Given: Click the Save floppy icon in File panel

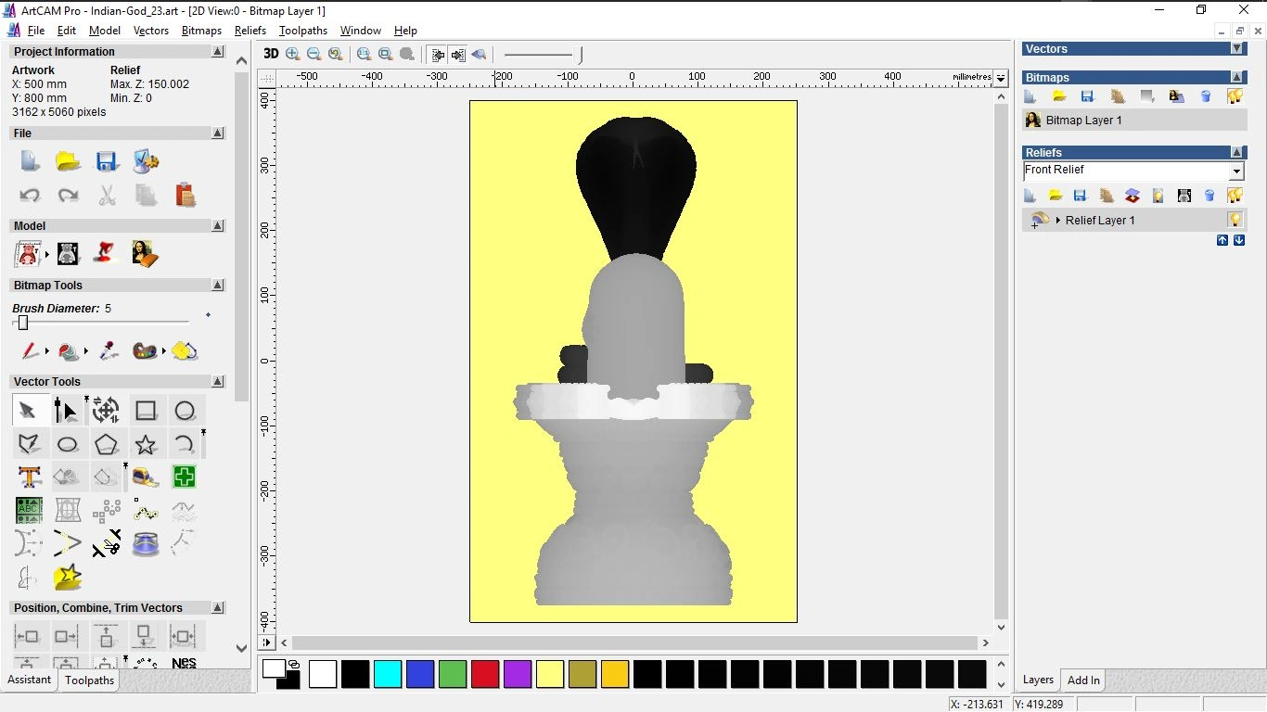Looking at the screenshot, I should 107,161.
